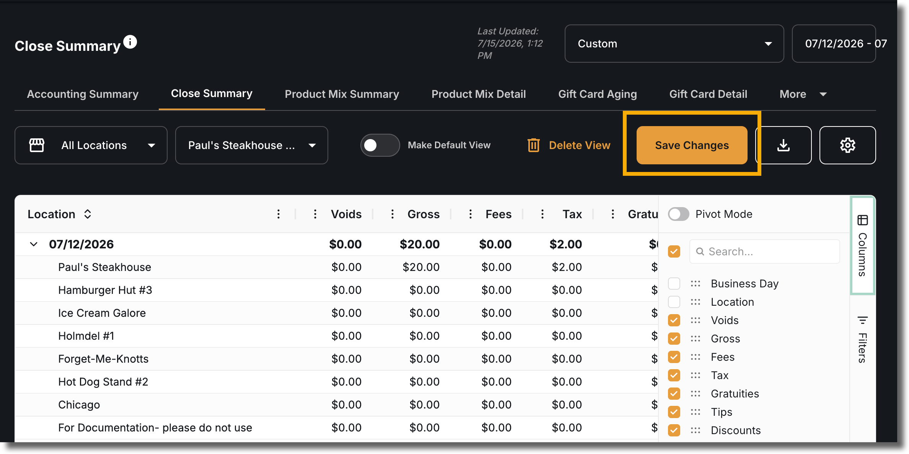This screenshot has width=909, height=454.
Task: Click the Filters side panel icon
Action: (863, 320)
